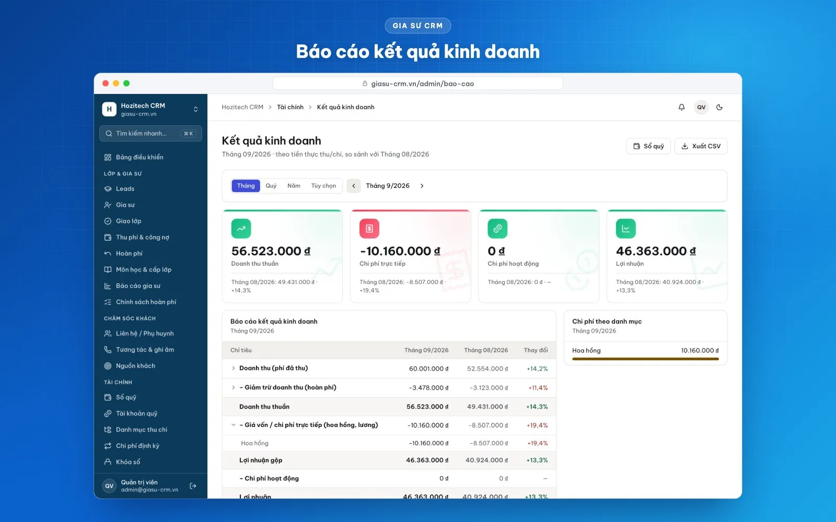Open Tài khoản quỹ sidebar item
This screenshot has width=836, height=522.
(150, 413)
